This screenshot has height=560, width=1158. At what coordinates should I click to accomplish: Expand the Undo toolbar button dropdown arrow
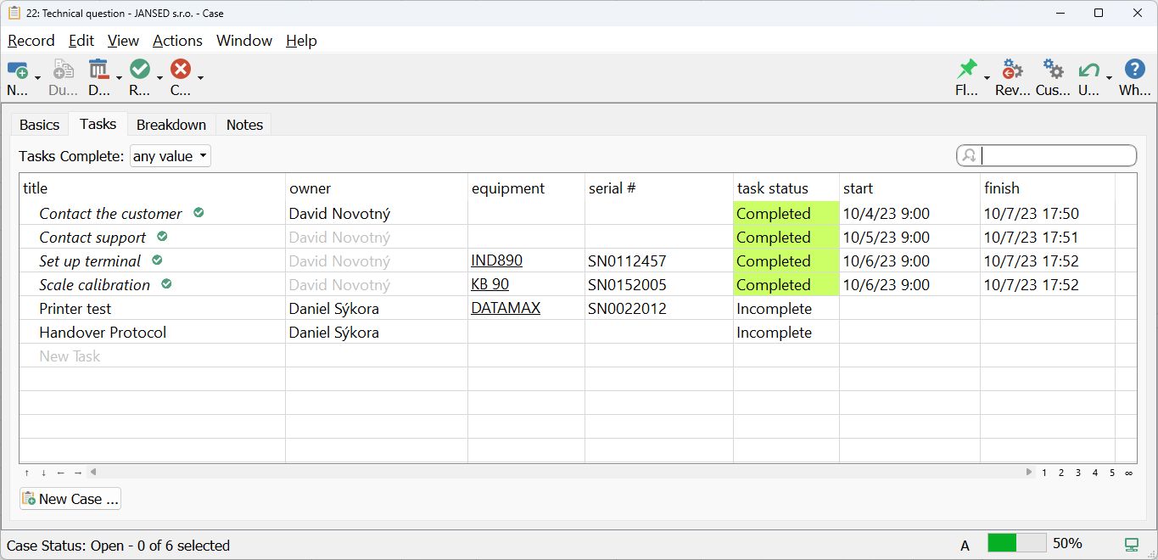(1109, 78)
